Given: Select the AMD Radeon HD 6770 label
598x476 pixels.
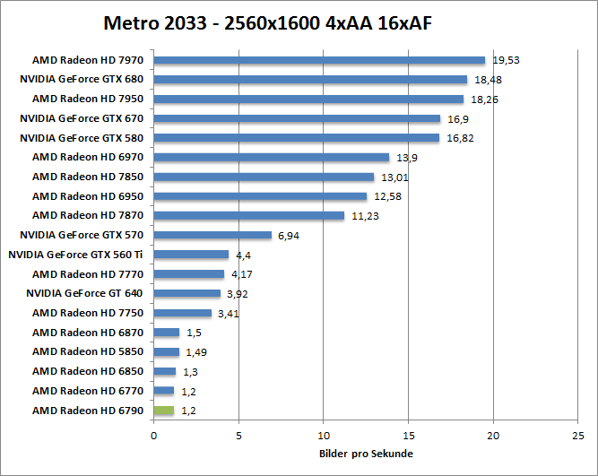Looking at the screenshot, I should [88, 392].
